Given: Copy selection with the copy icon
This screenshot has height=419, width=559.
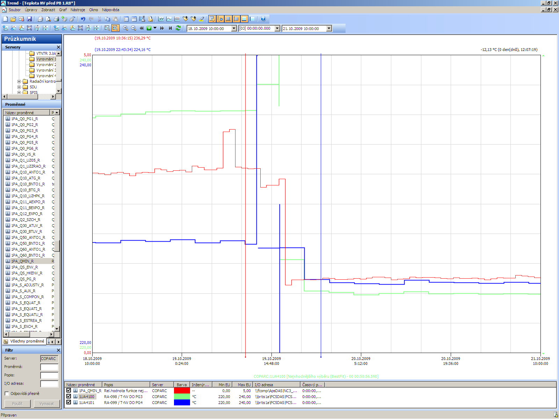Looking at the screenshot, I should pos(107,19).
